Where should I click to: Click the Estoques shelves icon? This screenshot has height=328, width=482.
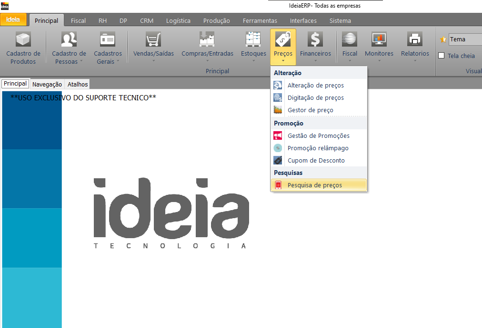253,39
